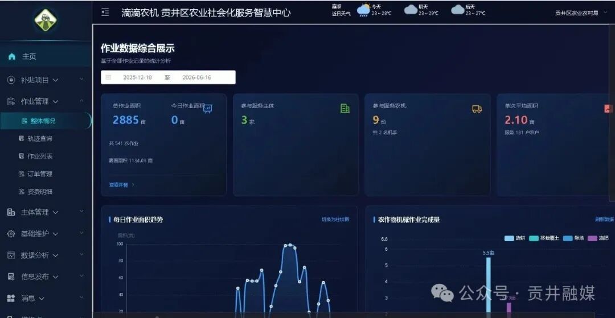The height and width of the screenshot is (318, 615).
Task: Click the 2.10 亩 average area value
Action: click(519, 120)
